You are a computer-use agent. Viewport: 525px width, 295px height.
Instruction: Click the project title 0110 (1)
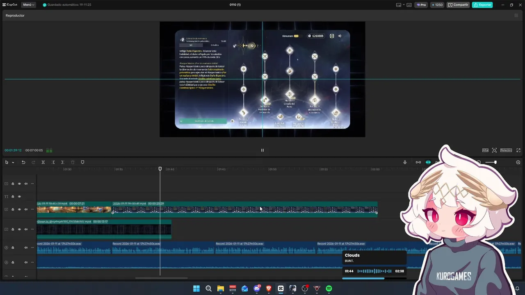click(235, 5)
